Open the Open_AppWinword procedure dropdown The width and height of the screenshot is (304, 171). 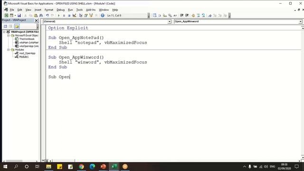click(300, 21)
